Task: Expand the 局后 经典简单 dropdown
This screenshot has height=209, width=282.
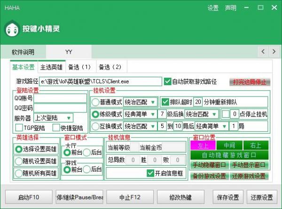Action: pos(212,126)
